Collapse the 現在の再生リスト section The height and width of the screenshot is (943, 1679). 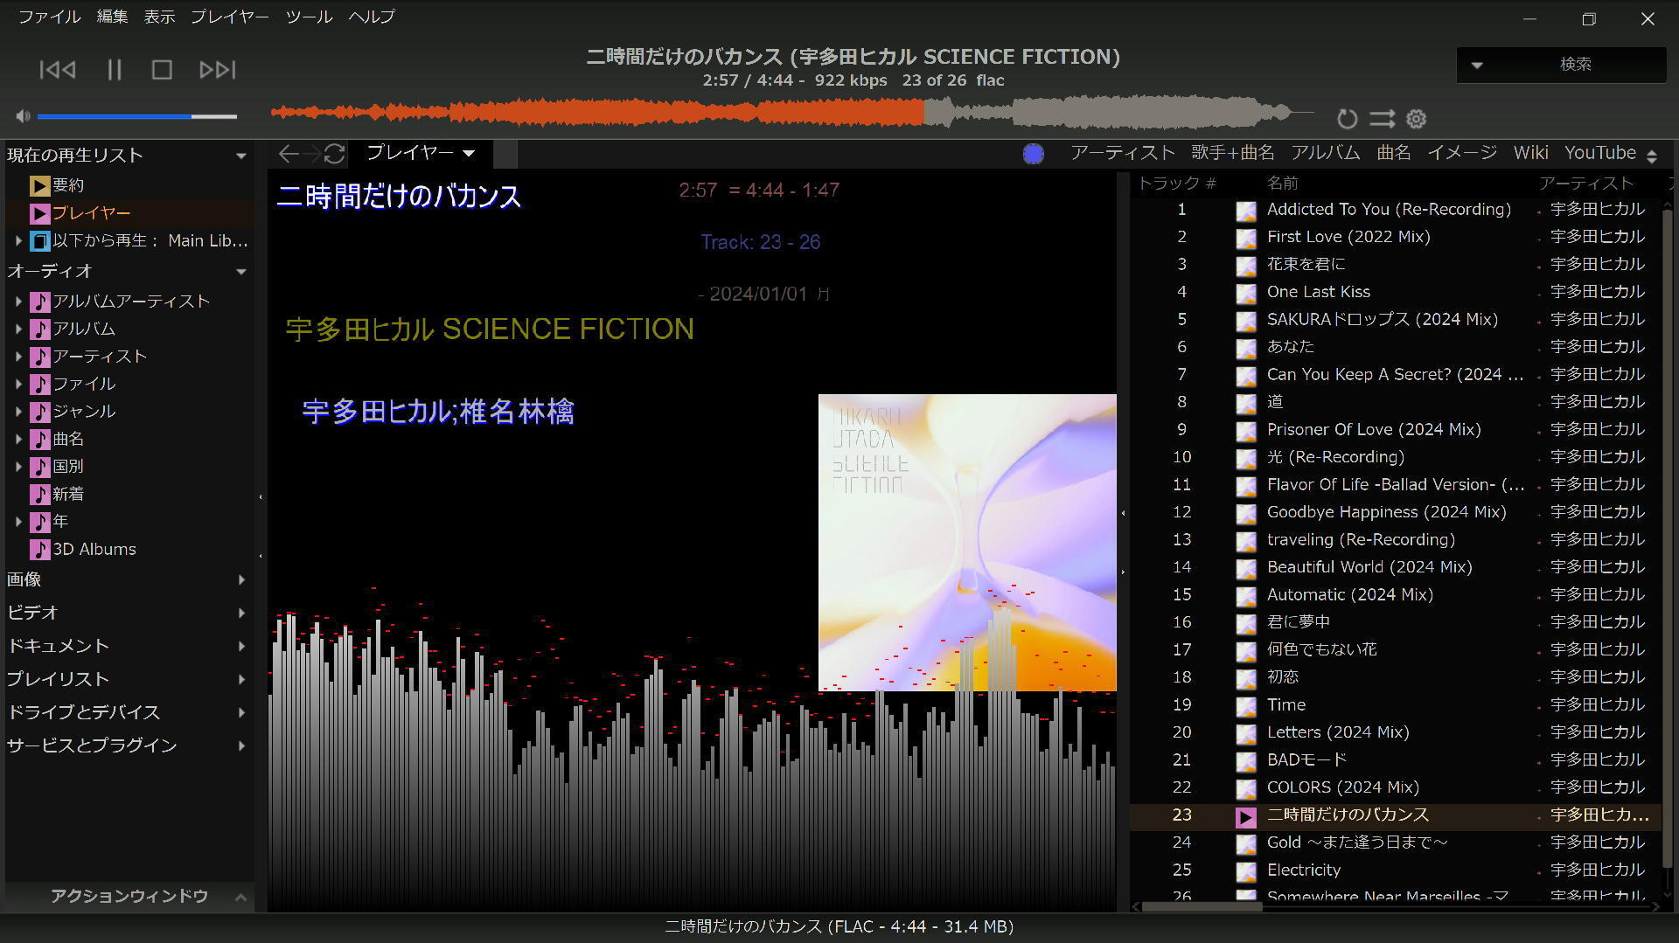coord(240,156)
